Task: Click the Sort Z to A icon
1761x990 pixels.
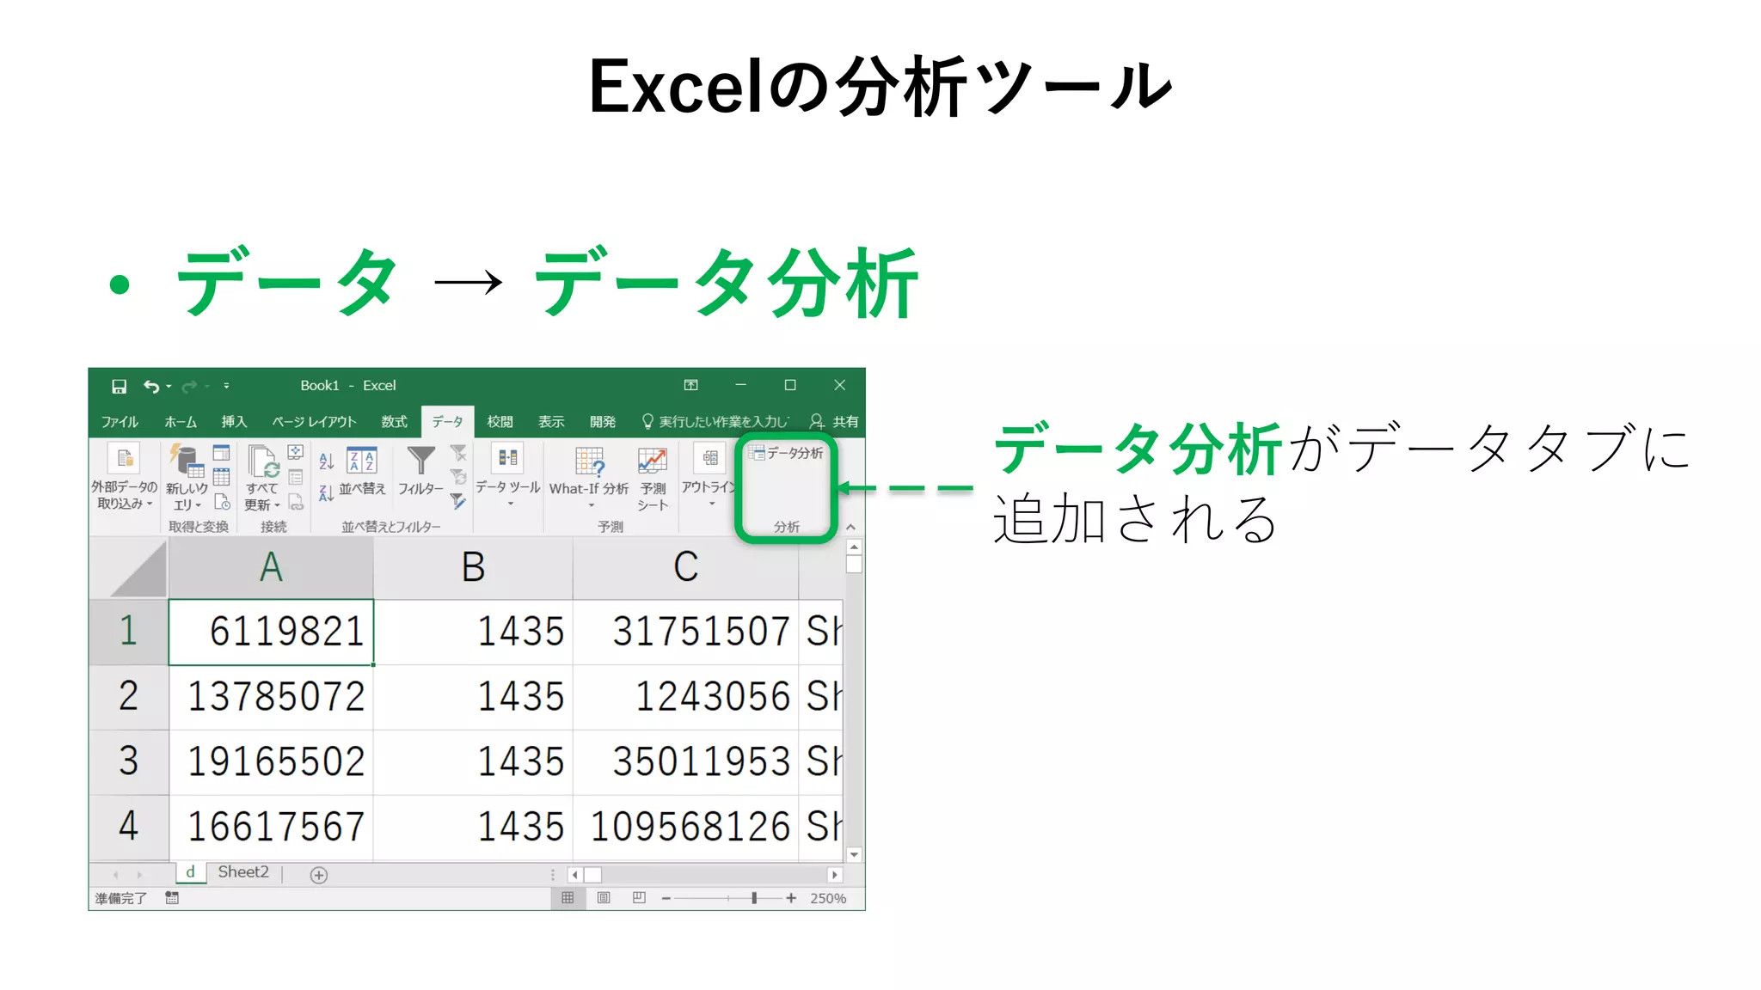Action: pos(326,493)
